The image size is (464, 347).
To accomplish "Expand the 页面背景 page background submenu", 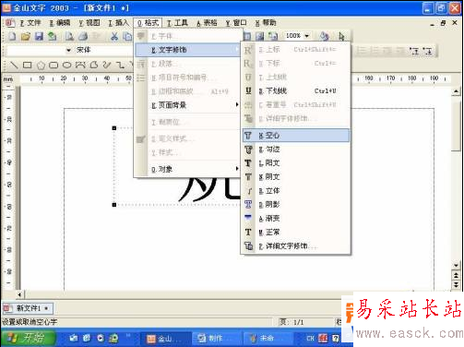I will 187,105.
